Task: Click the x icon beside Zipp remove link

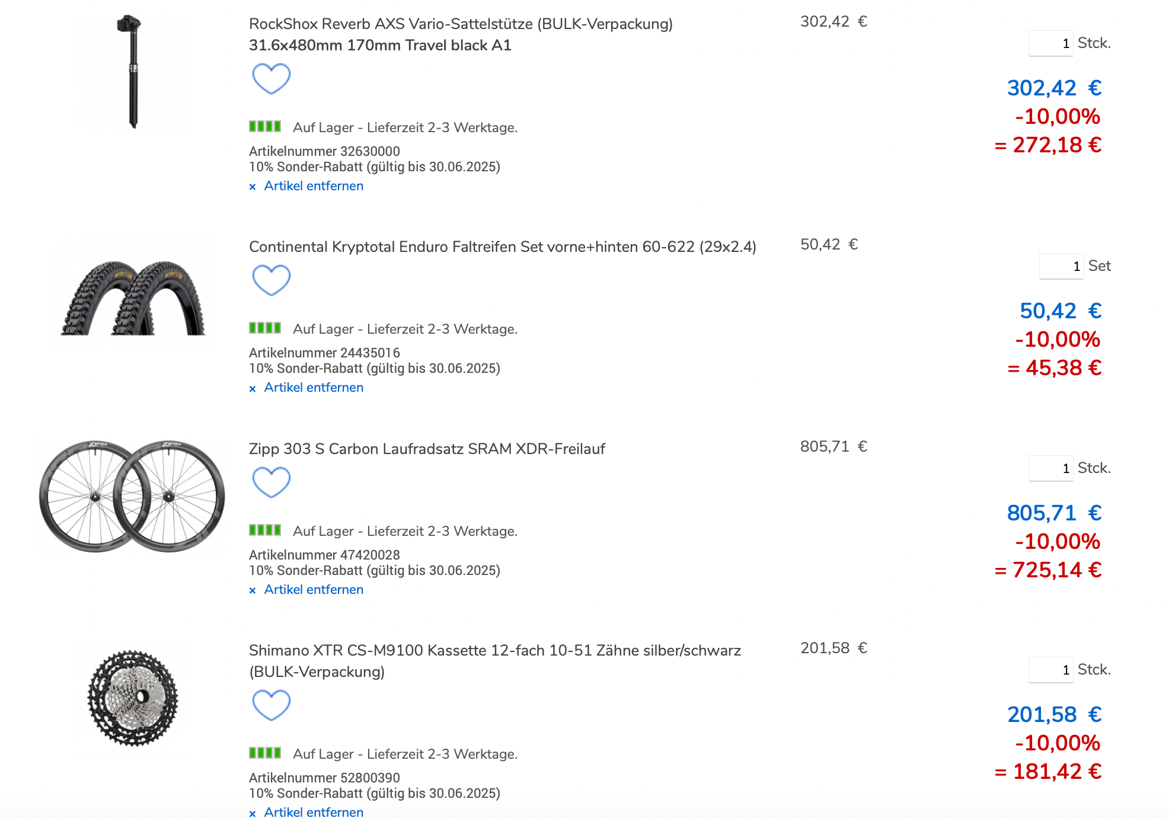Action: (x=253, y=590)
